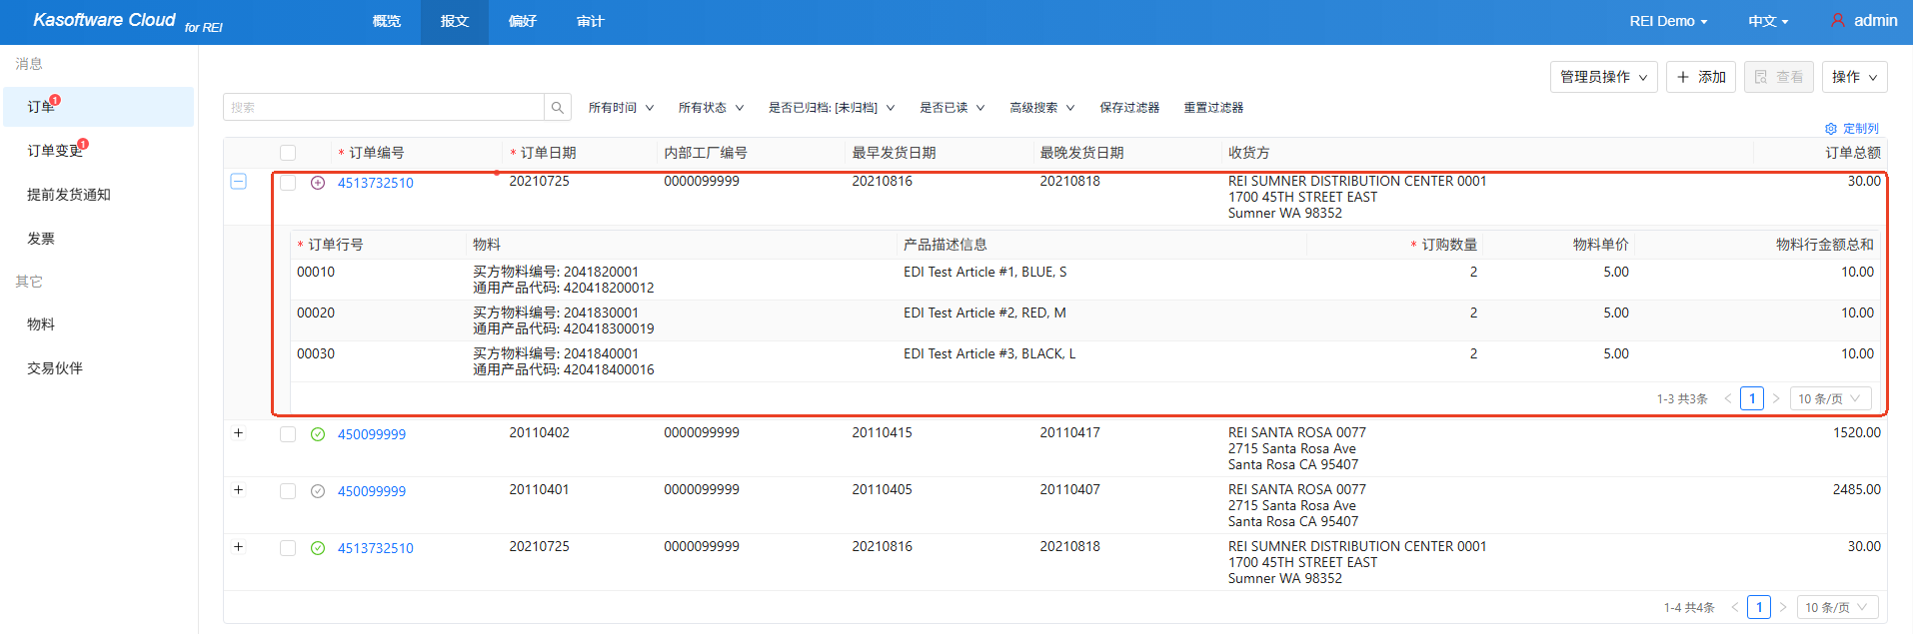Click previous page arrow in line items pagination
The image size is (1913, 634).
point(1728,398)
